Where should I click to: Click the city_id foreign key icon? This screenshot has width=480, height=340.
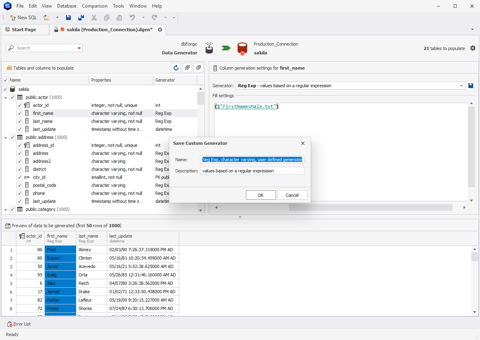click(x=27, y=177)
